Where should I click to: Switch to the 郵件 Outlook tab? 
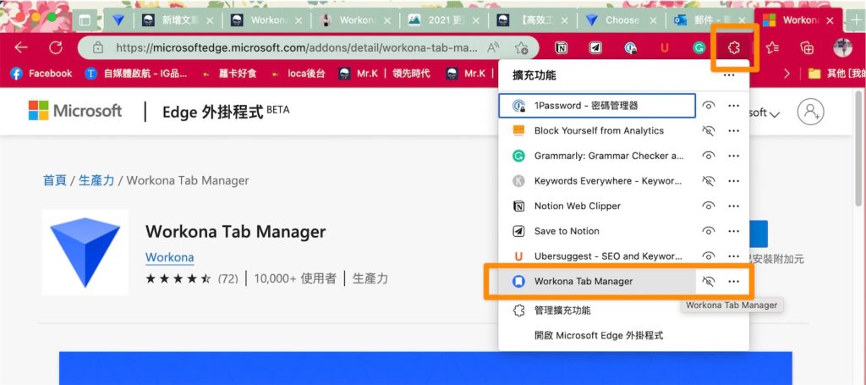point(710,20)
